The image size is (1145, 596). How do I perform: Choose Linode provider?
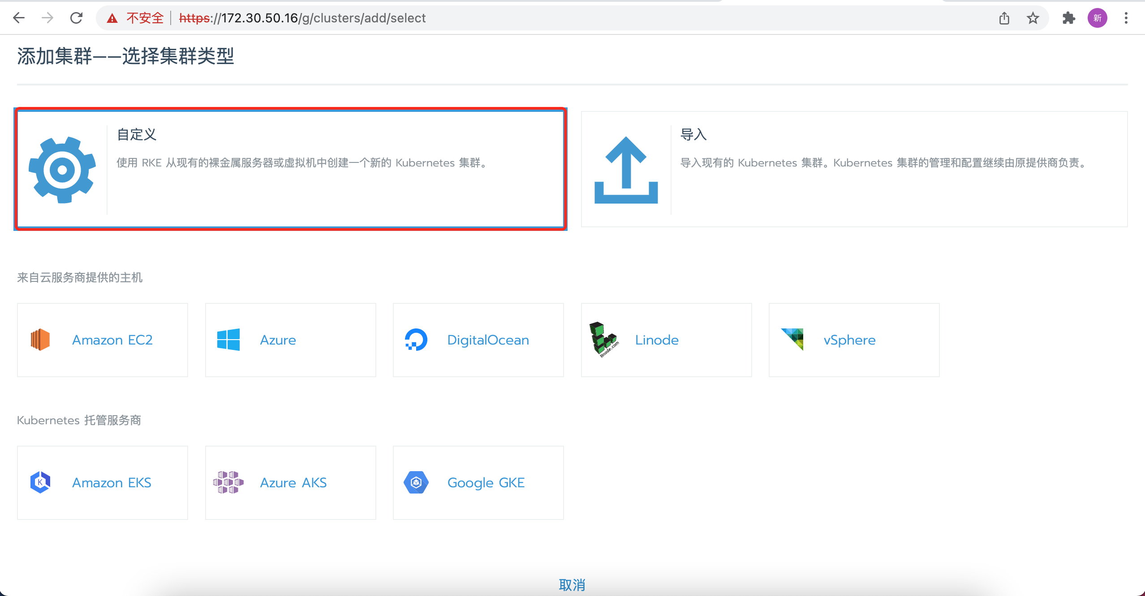pos(667,340)
